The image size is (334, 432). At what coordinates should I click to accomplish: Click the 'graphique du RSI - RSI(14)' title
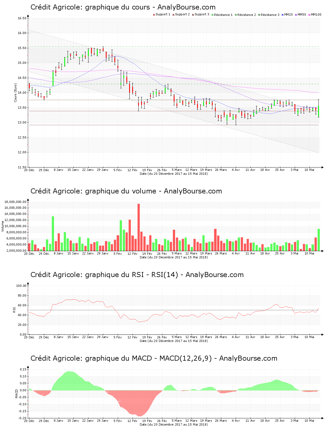point(137,275)
